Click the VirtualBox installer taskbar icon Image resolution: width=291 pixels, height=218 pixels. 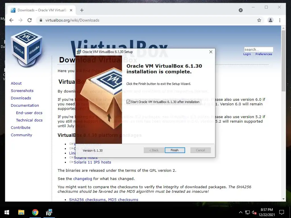pos(49,212)
